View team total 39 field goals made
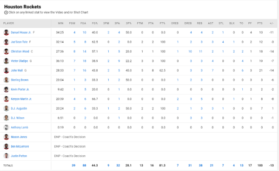This screenshot has height=171, width=279. [x=73, y=165]
